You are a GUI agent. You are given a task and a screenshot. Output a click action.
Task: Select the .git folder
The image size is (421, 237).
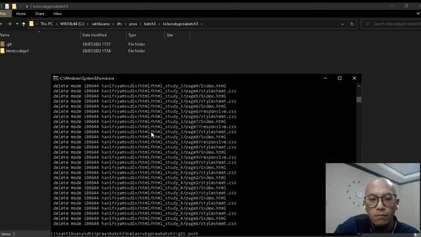[x=9, y=44]
